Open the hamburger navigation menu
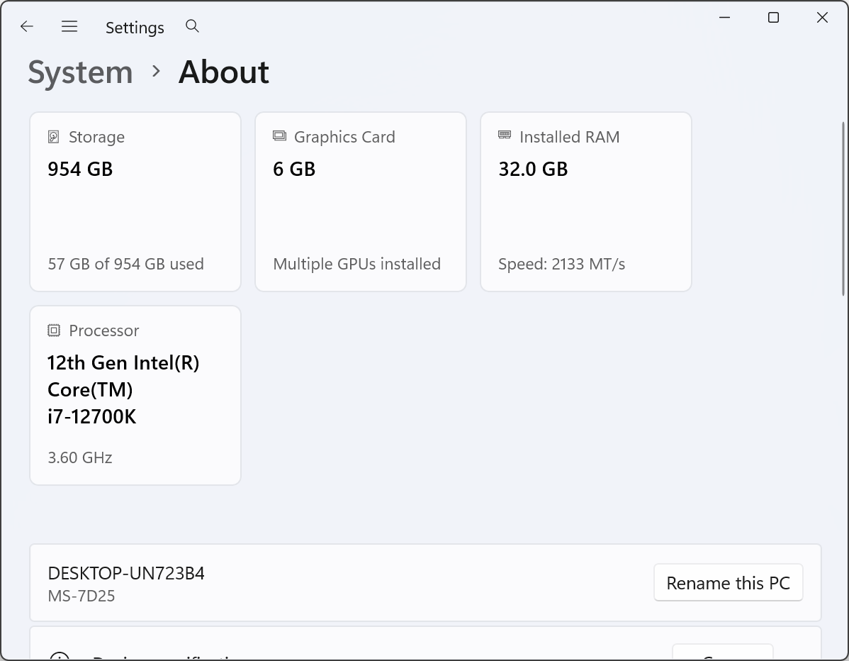The width and height of the screenshot is (849, 661). pyautogui.click(x=69, y=26)
